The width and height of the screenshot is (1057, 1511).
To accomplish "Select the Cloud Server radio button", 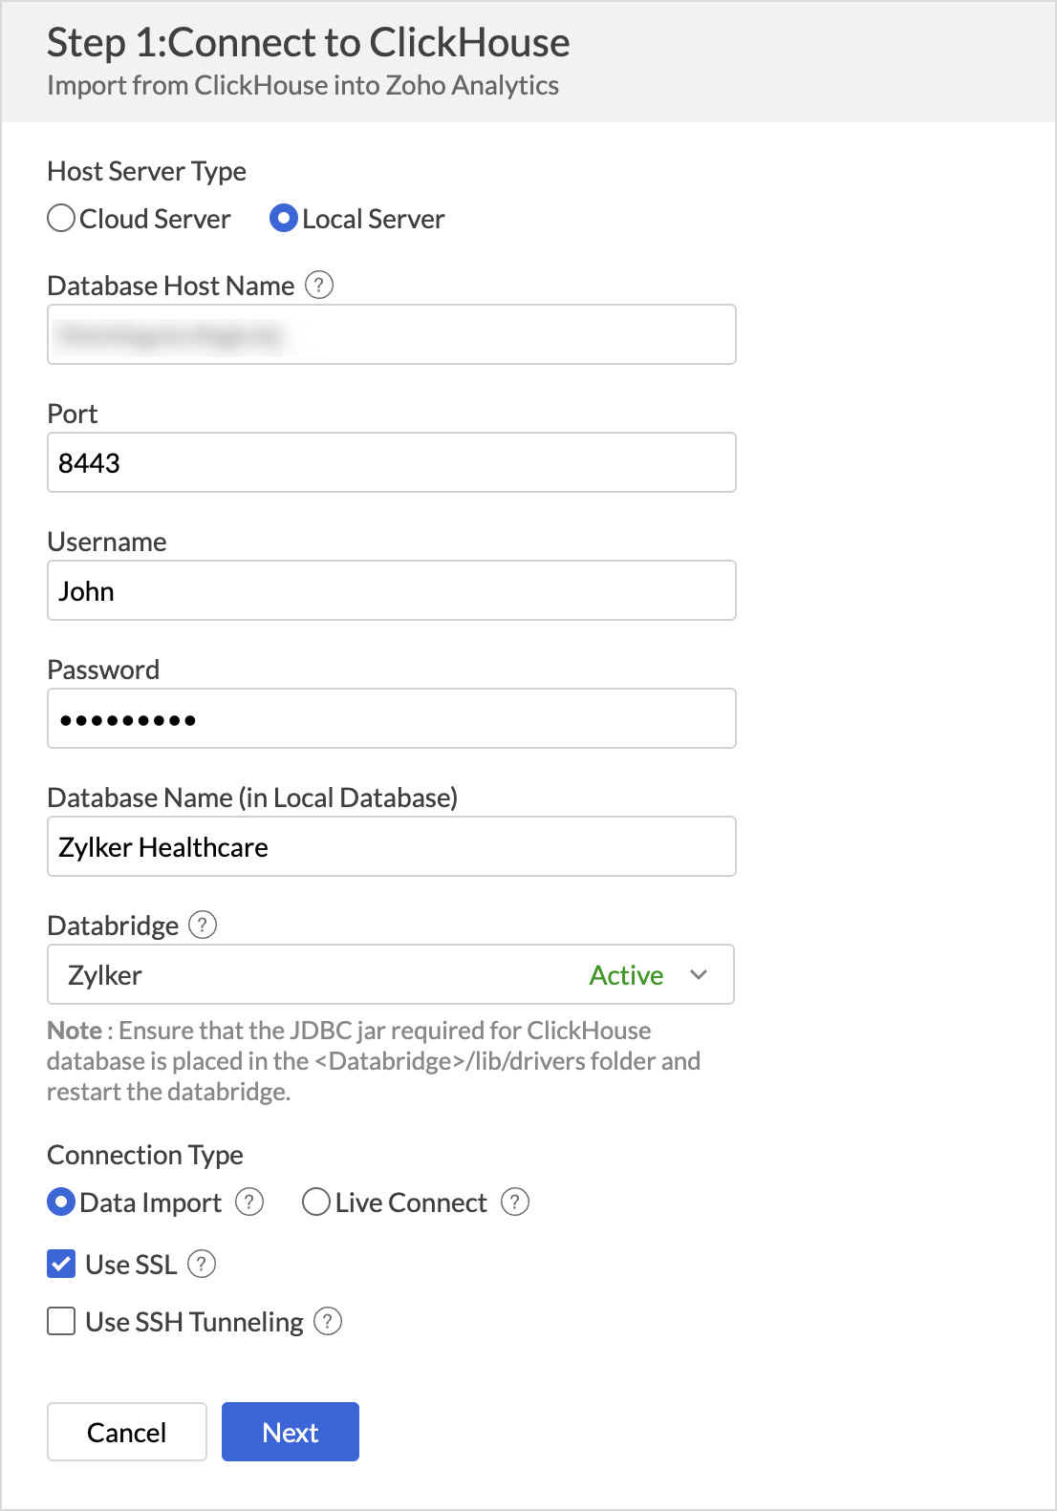I will (61, 219).
